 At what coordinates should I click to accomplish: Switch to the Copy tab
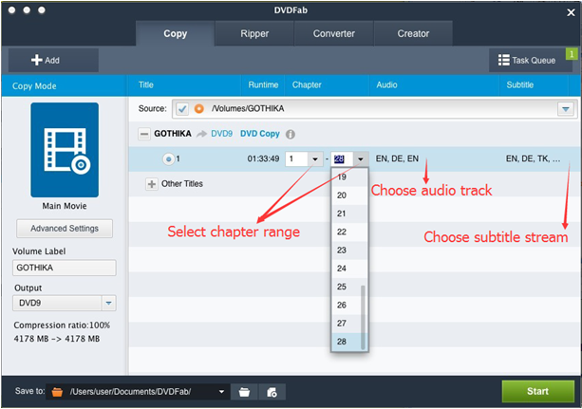coord(176,34)
